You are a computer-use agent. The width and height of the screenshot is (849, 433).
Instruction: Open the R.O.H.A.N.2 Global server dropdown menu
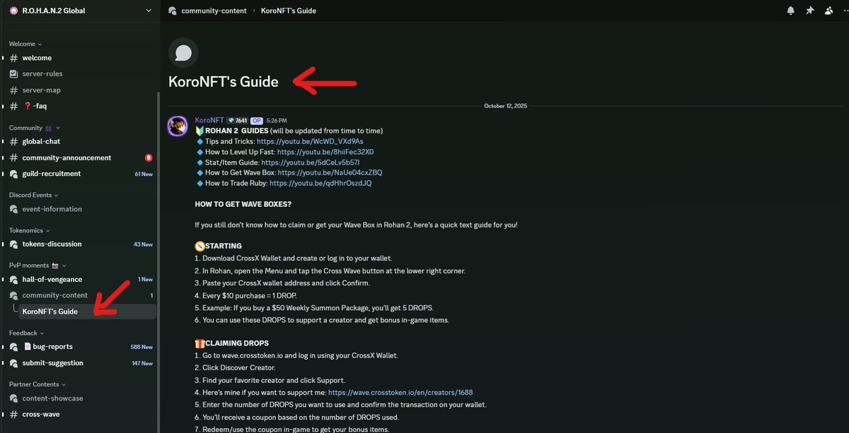[x=148, y=11]
